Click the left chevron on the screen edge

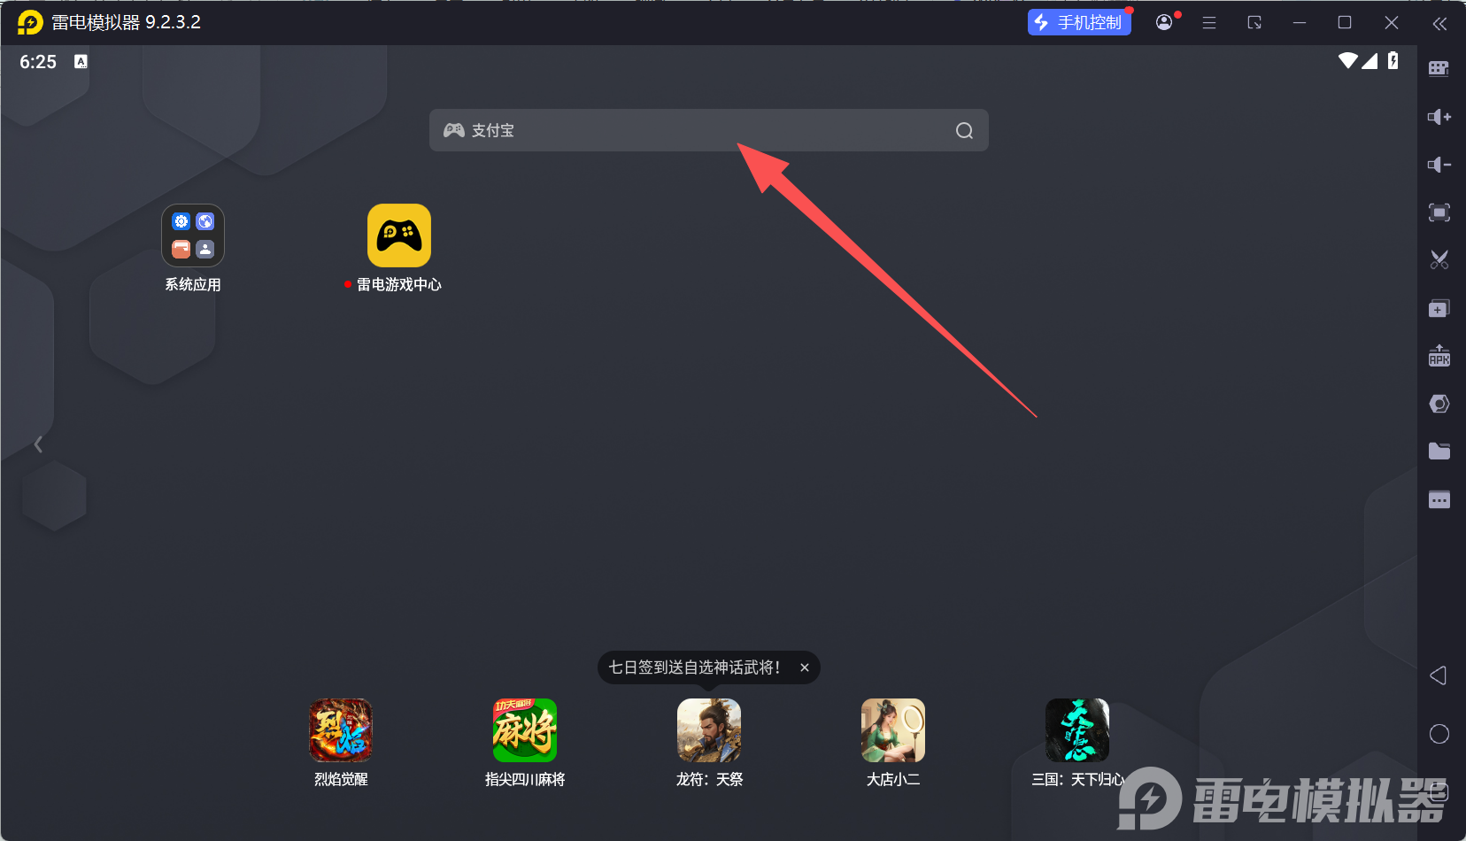38,444
